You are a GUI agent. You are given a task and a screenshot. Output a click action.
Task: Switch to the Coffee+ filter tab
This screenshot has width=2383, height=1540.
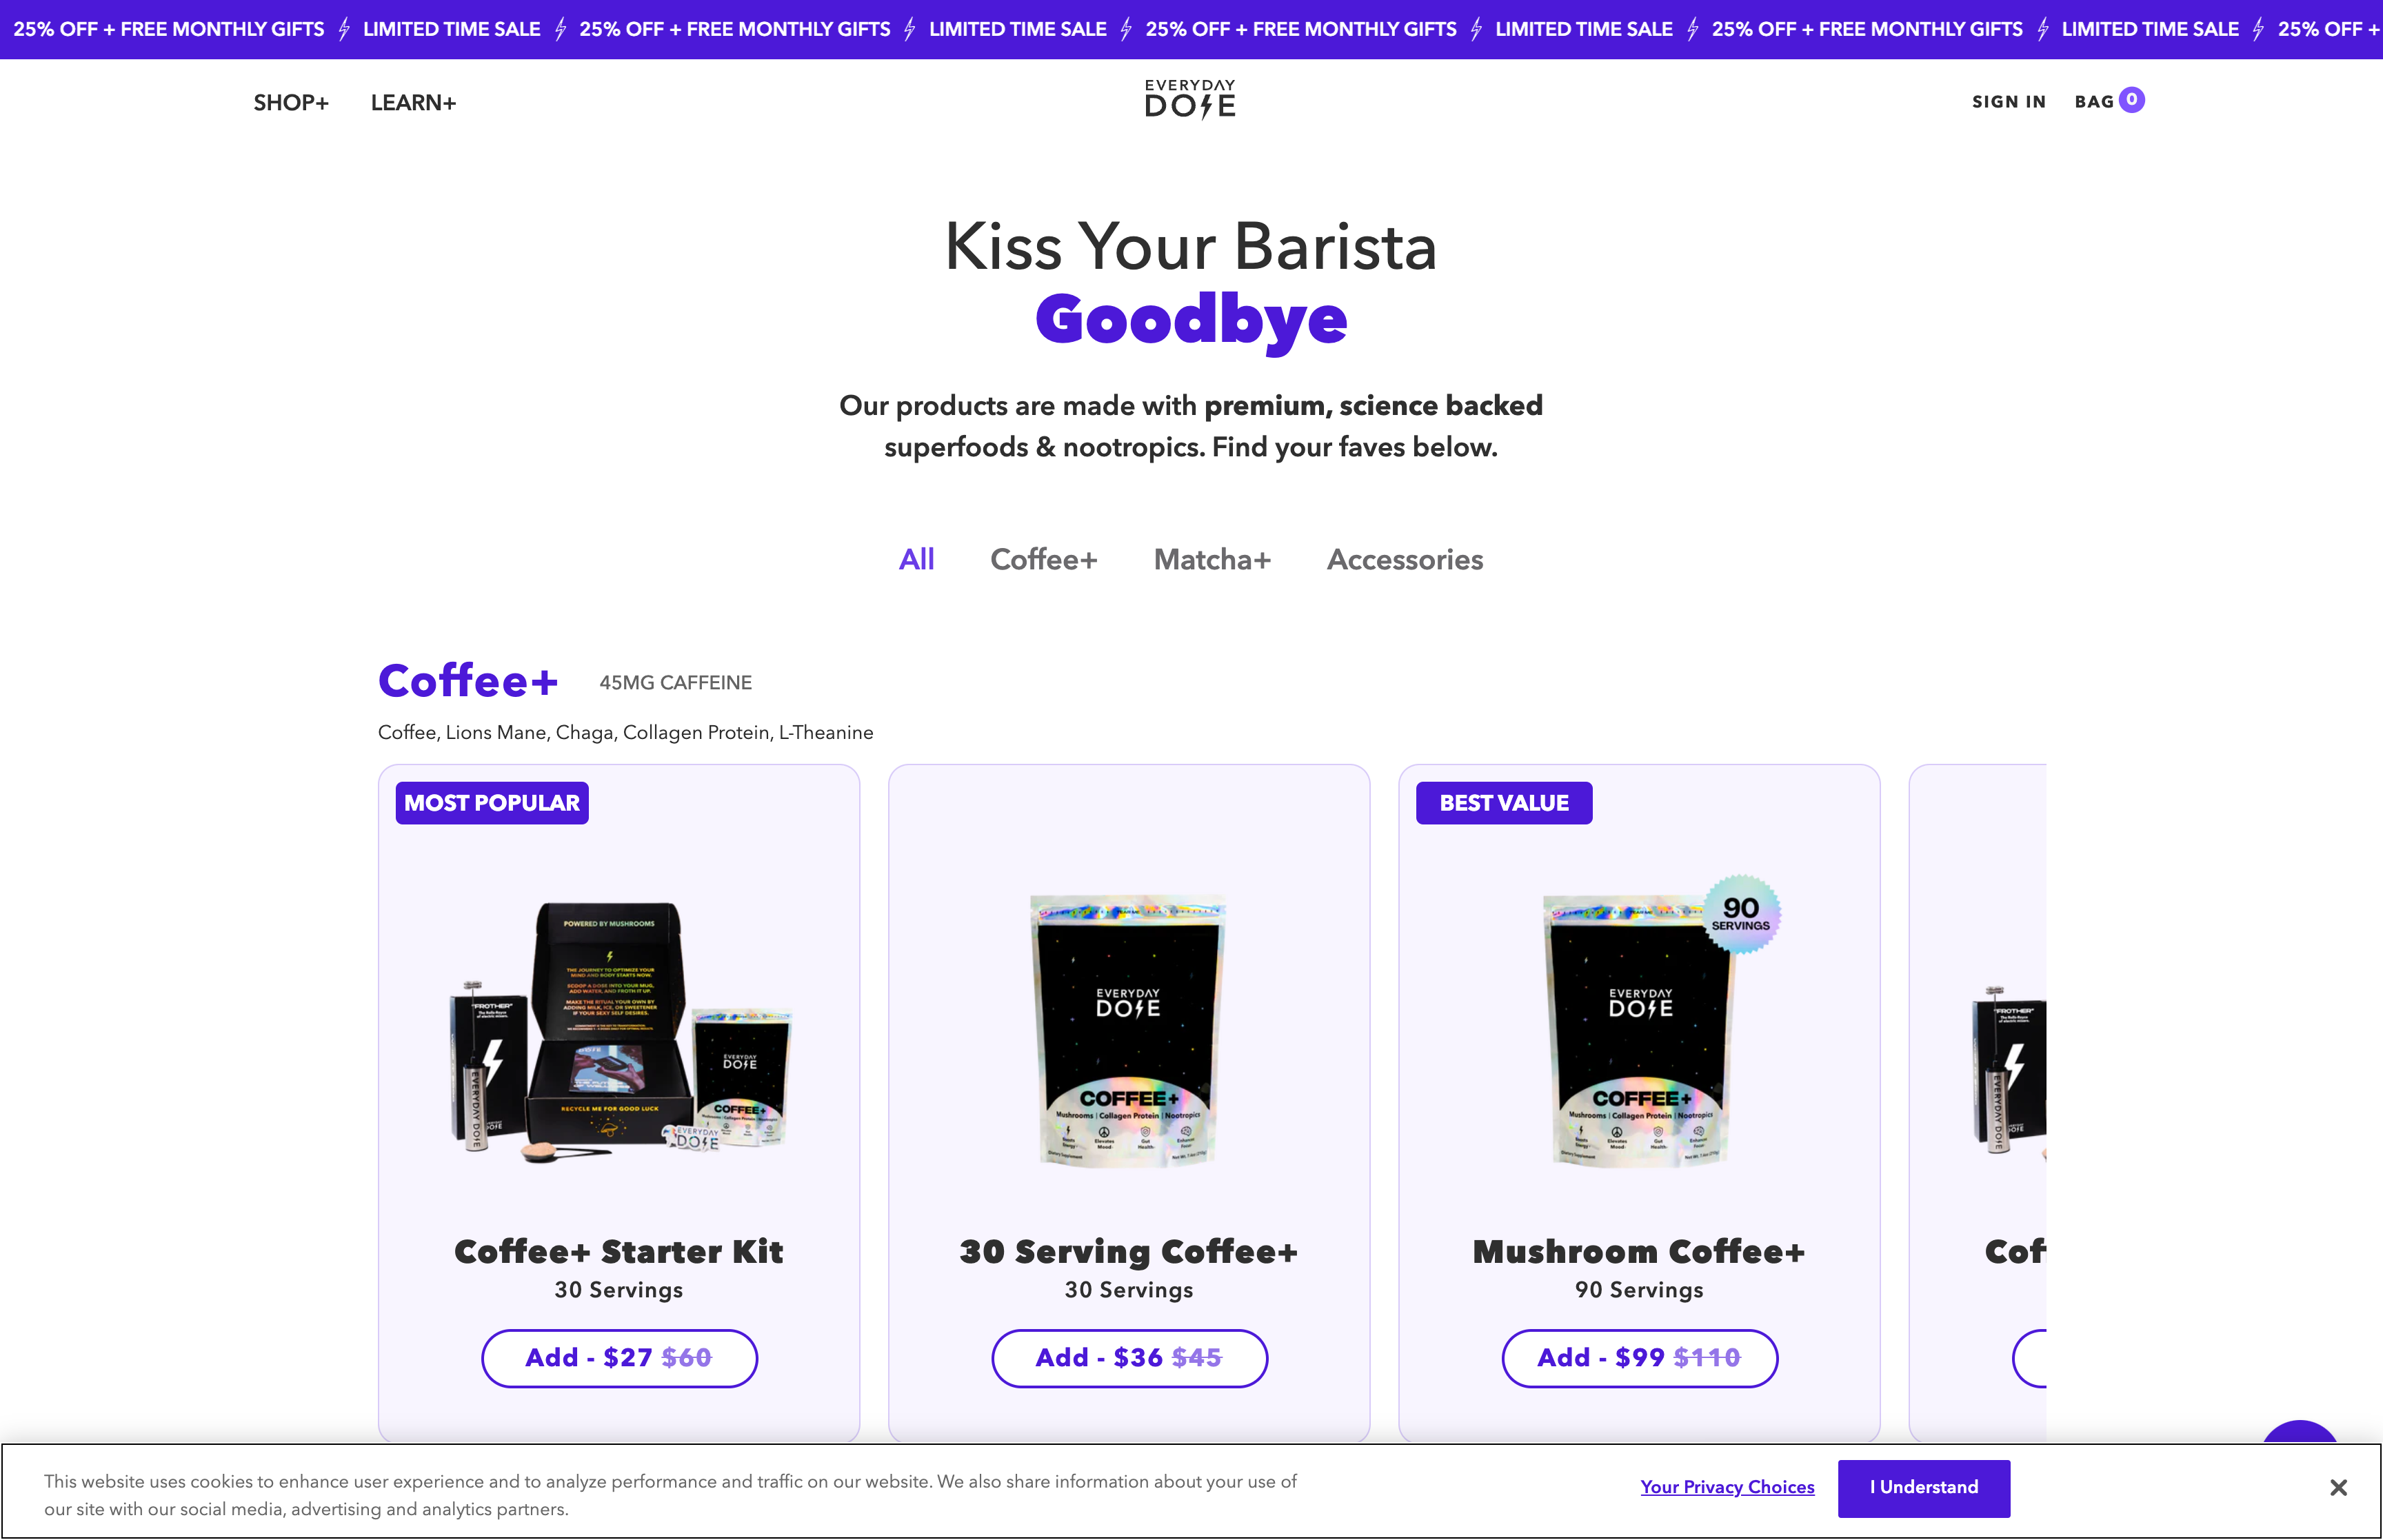click(x=1043, y=559)
